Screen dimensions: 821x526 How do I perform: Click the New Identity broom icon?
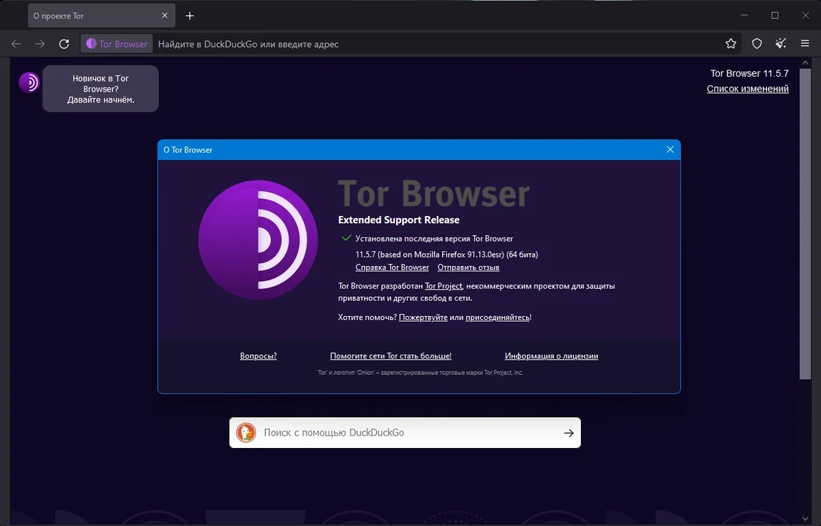click(781, 44)
